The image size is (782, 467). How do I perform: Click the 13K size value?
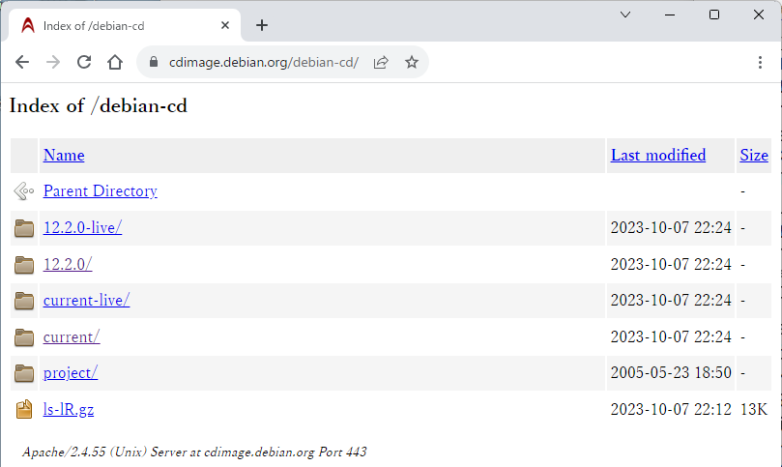click(754, 410)
